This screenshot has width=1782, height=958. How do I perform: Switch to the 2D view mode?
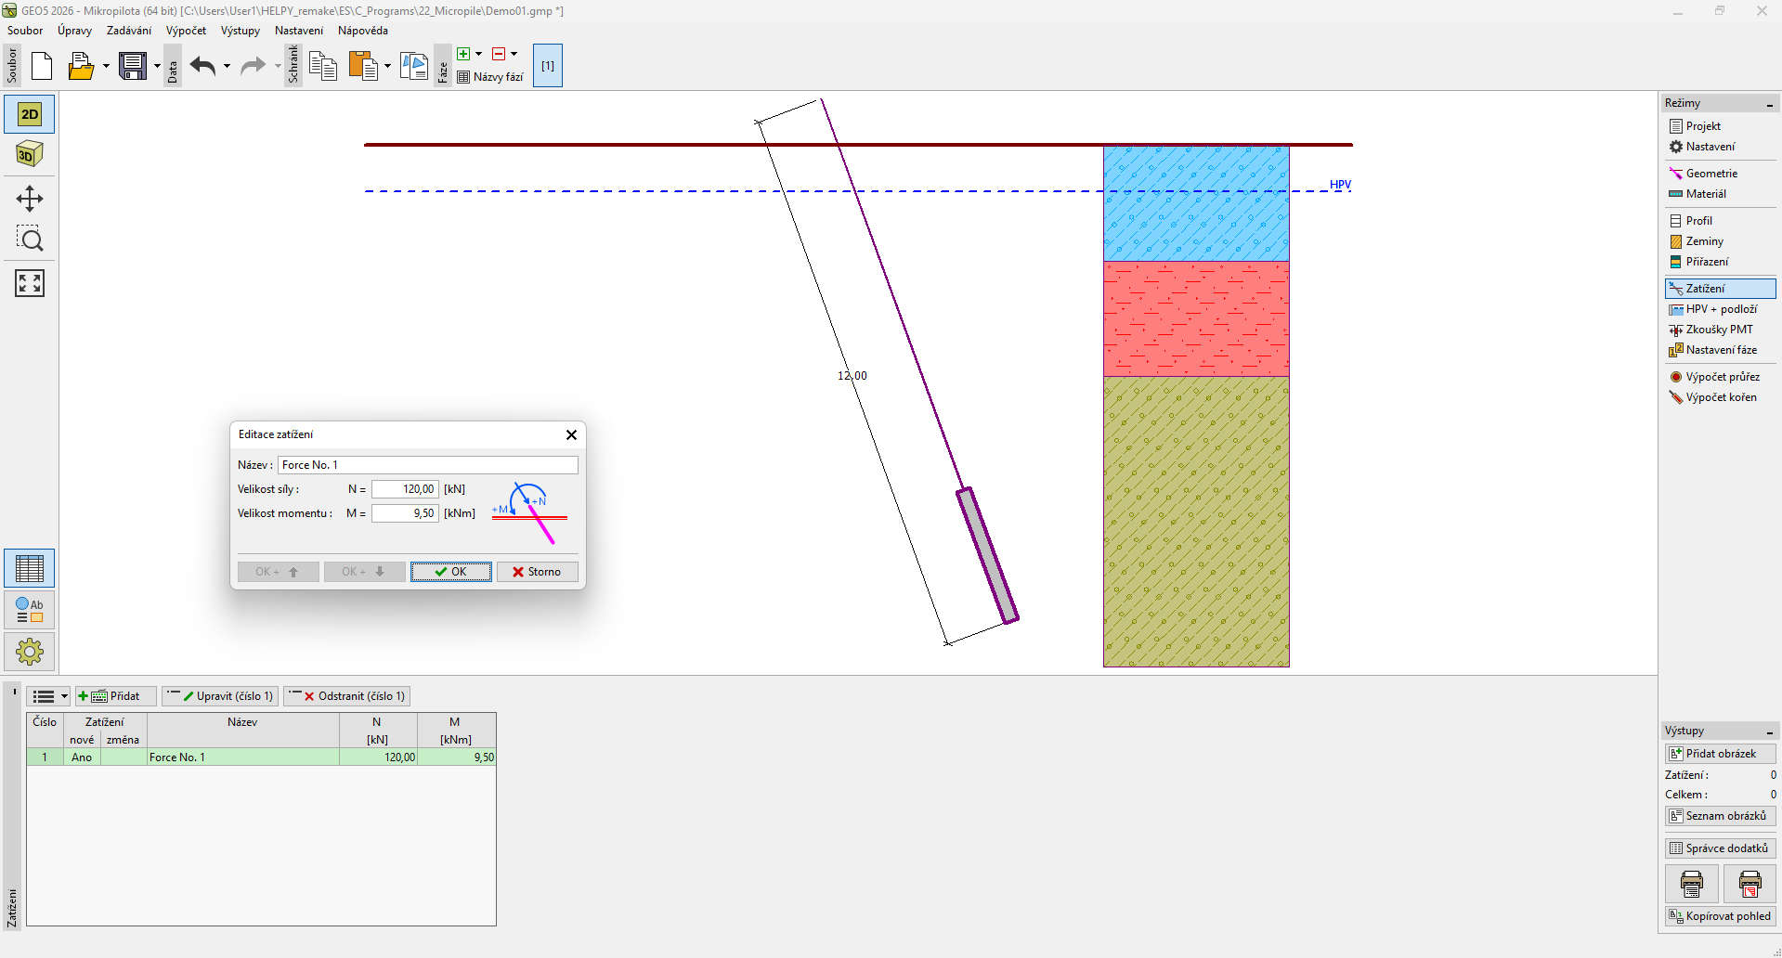pyautogui.click(x=30, y=114)
